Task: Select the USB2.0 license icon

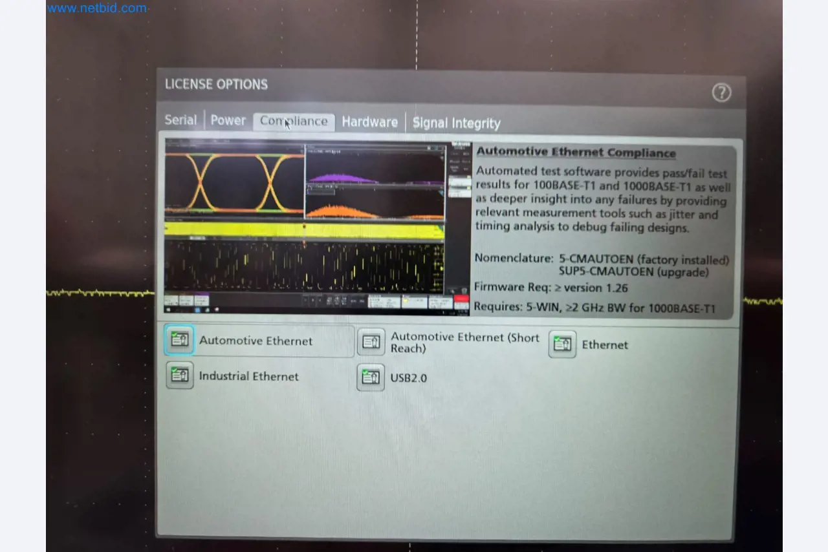Action: (371, 377)
